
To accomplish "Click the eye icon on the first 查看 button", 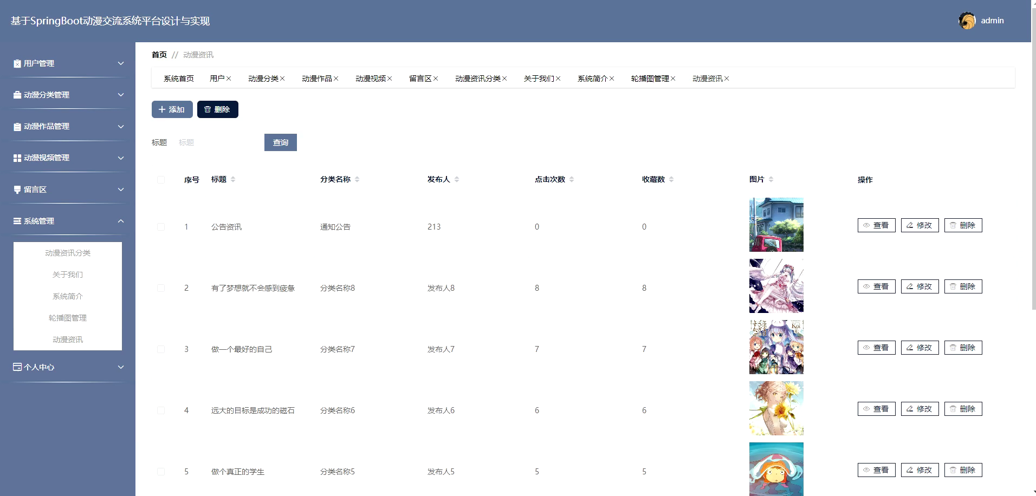I will (x=867, y=225).
